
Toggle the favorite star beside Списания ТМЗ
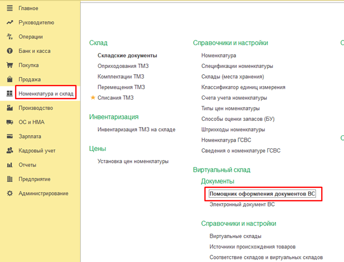coord(93,98)
